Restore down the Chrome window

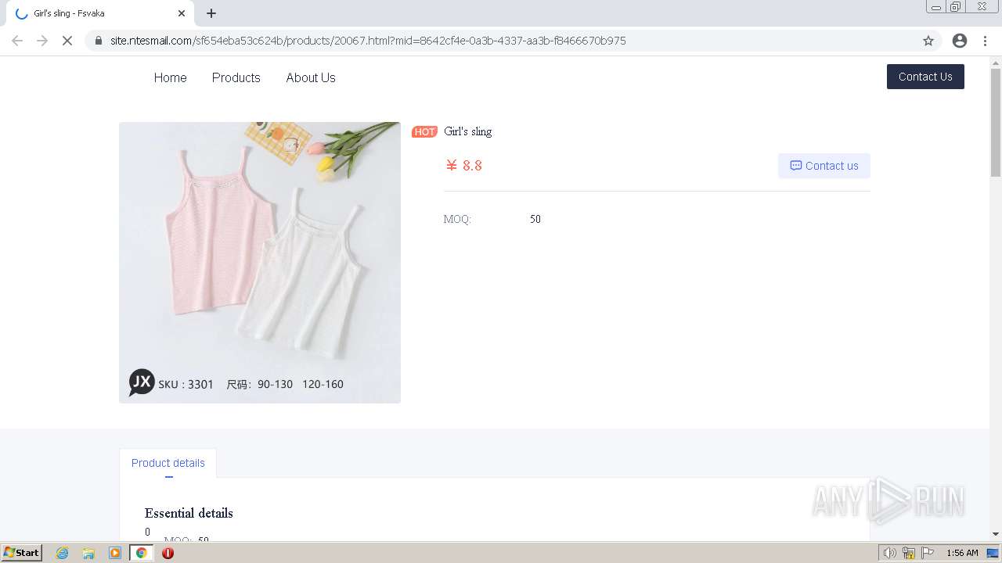956,6
